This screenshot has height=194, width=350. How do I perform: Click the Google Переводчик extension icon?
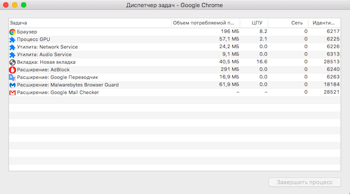13,77
